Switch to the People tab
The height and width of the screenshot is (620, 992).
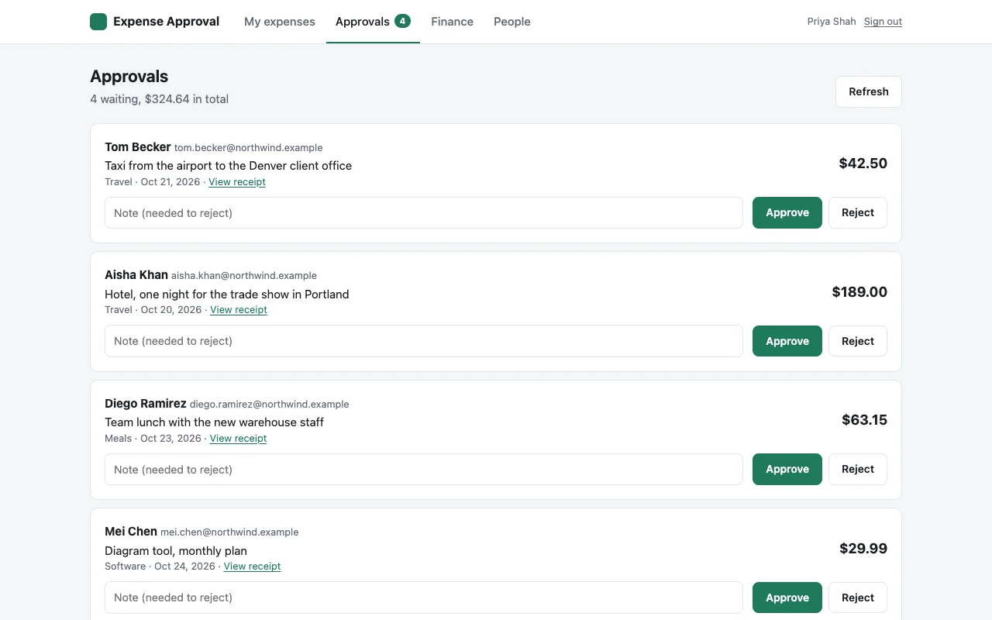[x=512, y=22]
